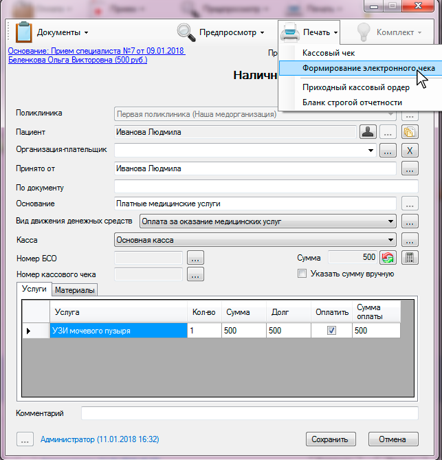The width and height of the screenshot is (442, 460).
Task: Click ellipsis button next to Принято от
Action: 410,168
